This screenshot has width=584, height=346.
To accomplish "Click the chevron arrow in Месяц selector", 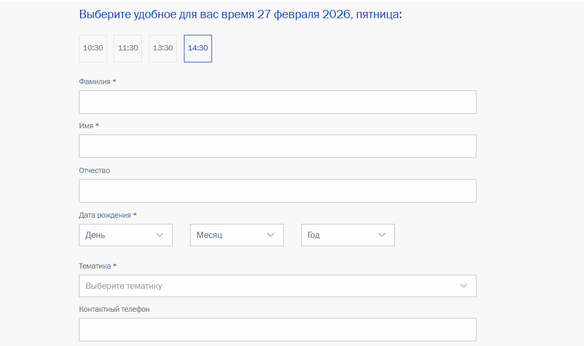I will (x=271, y=235).
